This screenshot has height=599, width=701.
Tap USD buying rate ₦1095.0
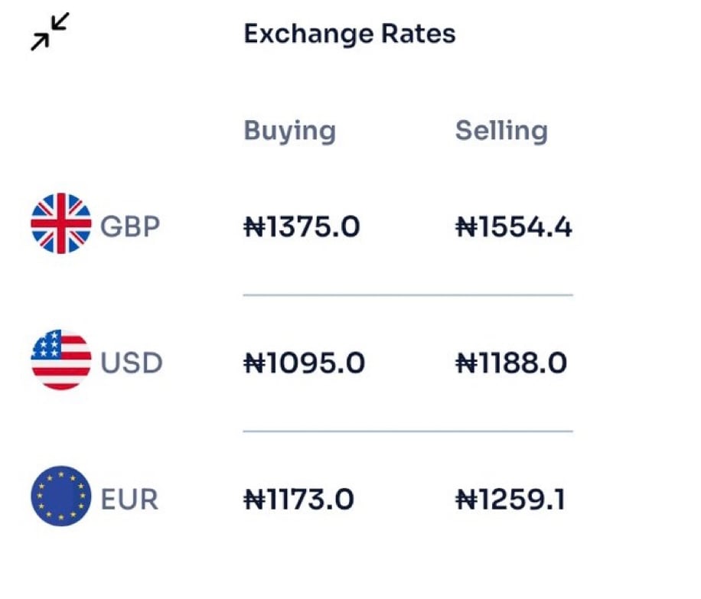[304, 363]
